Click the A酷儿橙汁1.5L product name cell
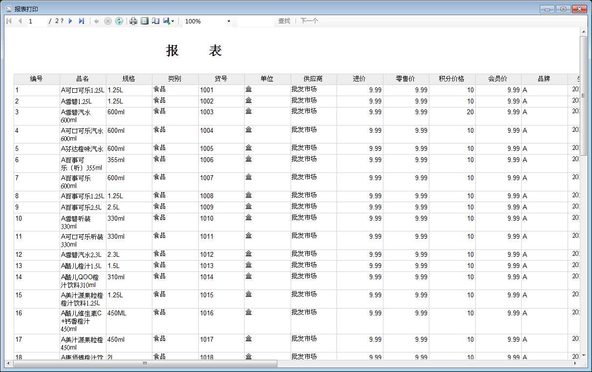Viewport: 592px width, 372px height. point(83,266)
